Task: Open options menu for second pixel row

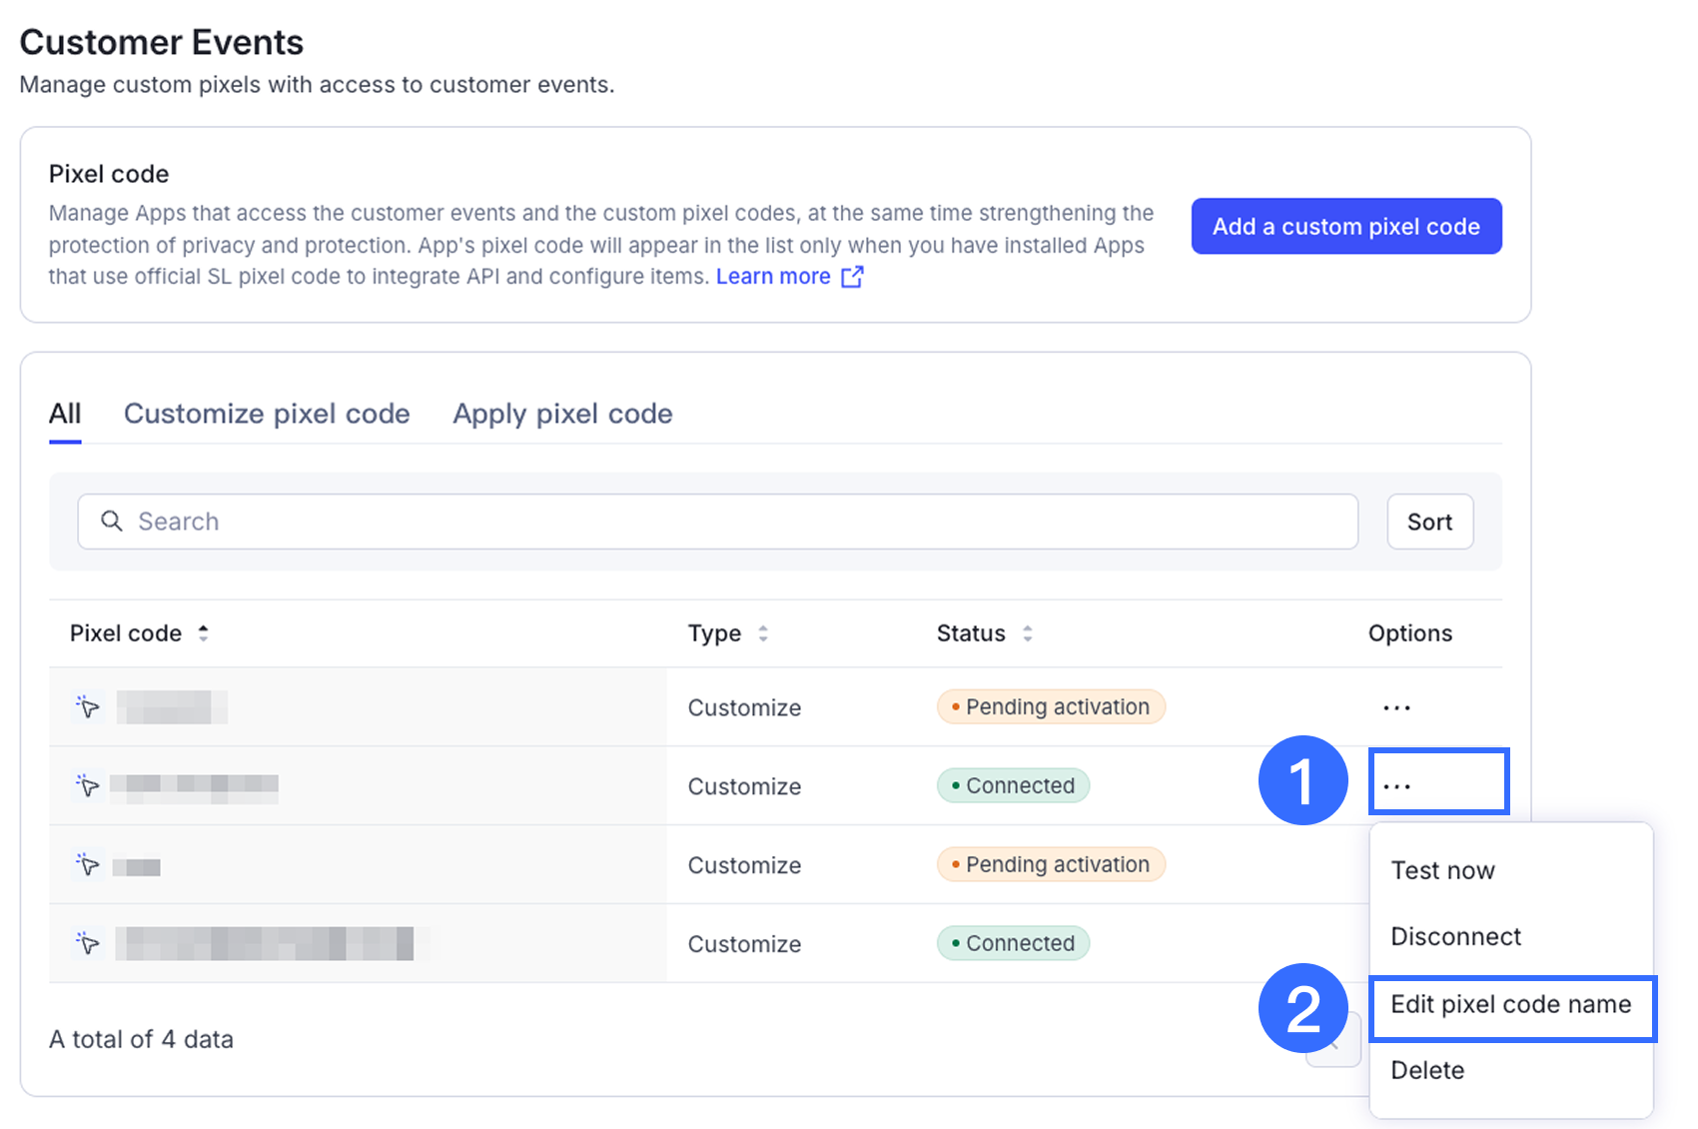Action: coord(1397,785)
